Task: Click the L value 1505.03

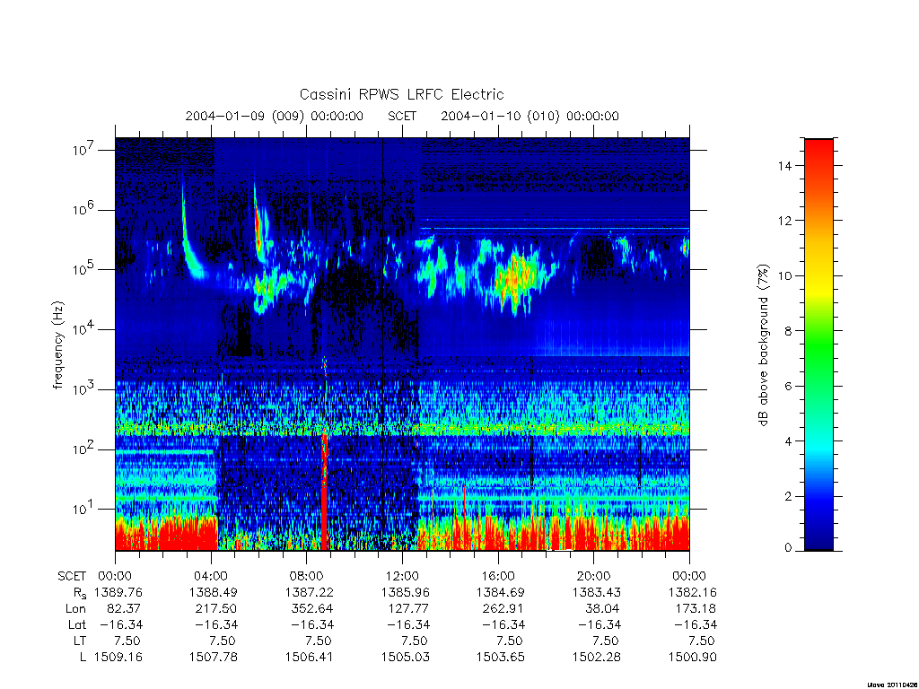Action: coord(405,657)
